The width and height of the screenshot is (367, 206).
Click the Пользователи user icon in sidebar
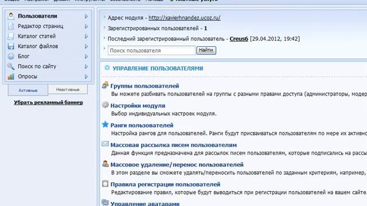coord(11,16)
